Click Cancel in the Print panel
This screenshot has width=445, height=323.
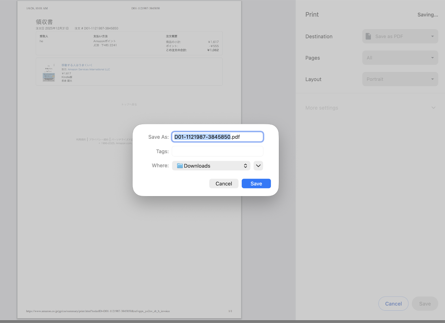click(393, 304)
